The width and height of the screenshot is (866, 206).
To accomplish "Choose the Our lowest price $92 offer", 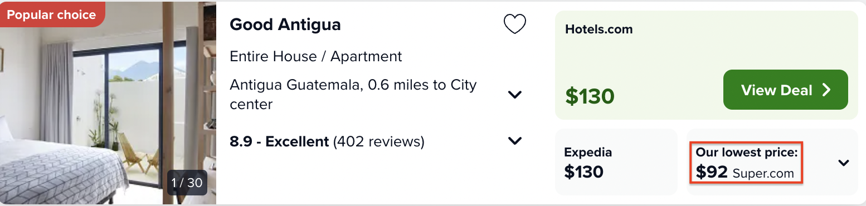I will [x=747, y=163].
